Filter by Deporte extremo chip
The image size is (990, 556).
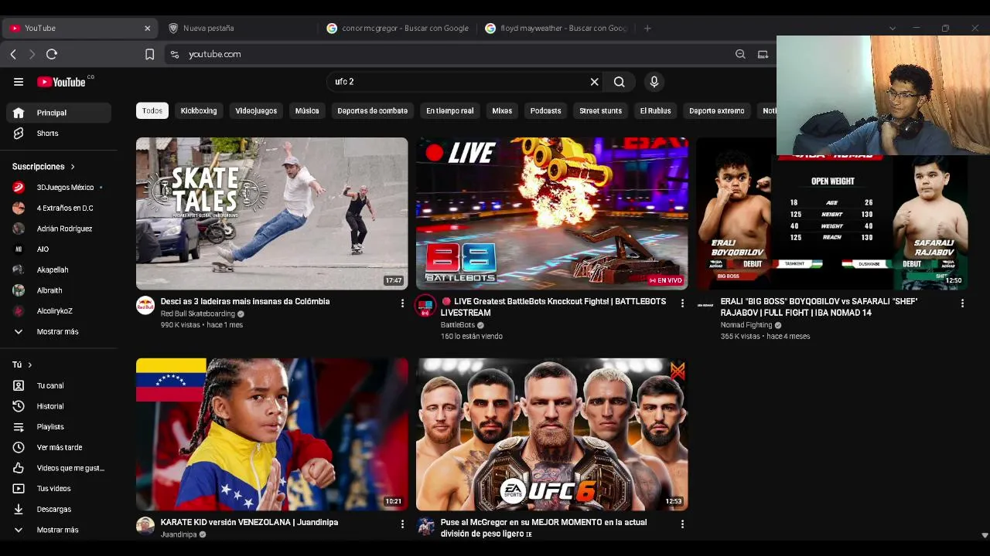[x=716, y=110]
